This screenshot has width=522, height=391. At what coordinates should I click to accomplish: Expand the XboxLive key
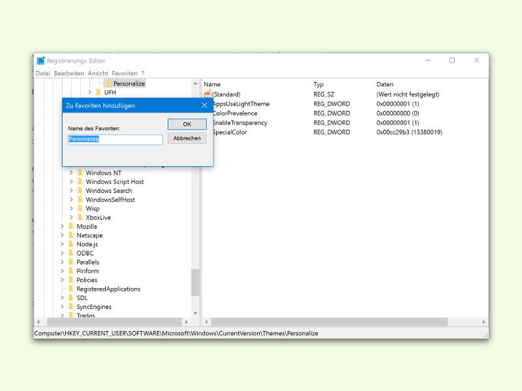[71, 218]
